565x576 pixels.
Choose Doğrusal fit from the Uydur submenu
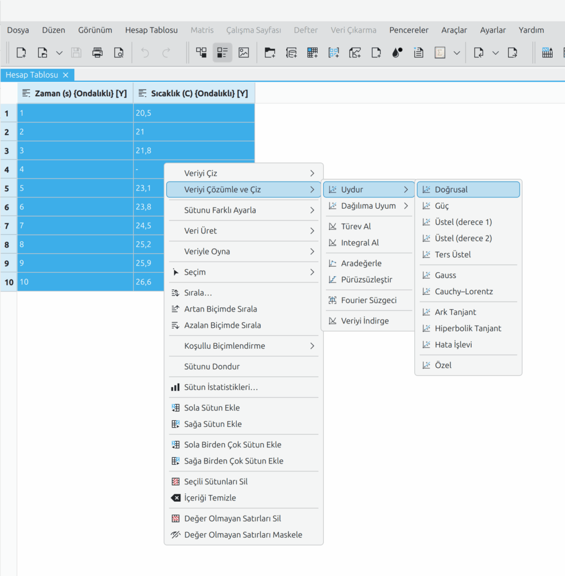pos(468,190)
